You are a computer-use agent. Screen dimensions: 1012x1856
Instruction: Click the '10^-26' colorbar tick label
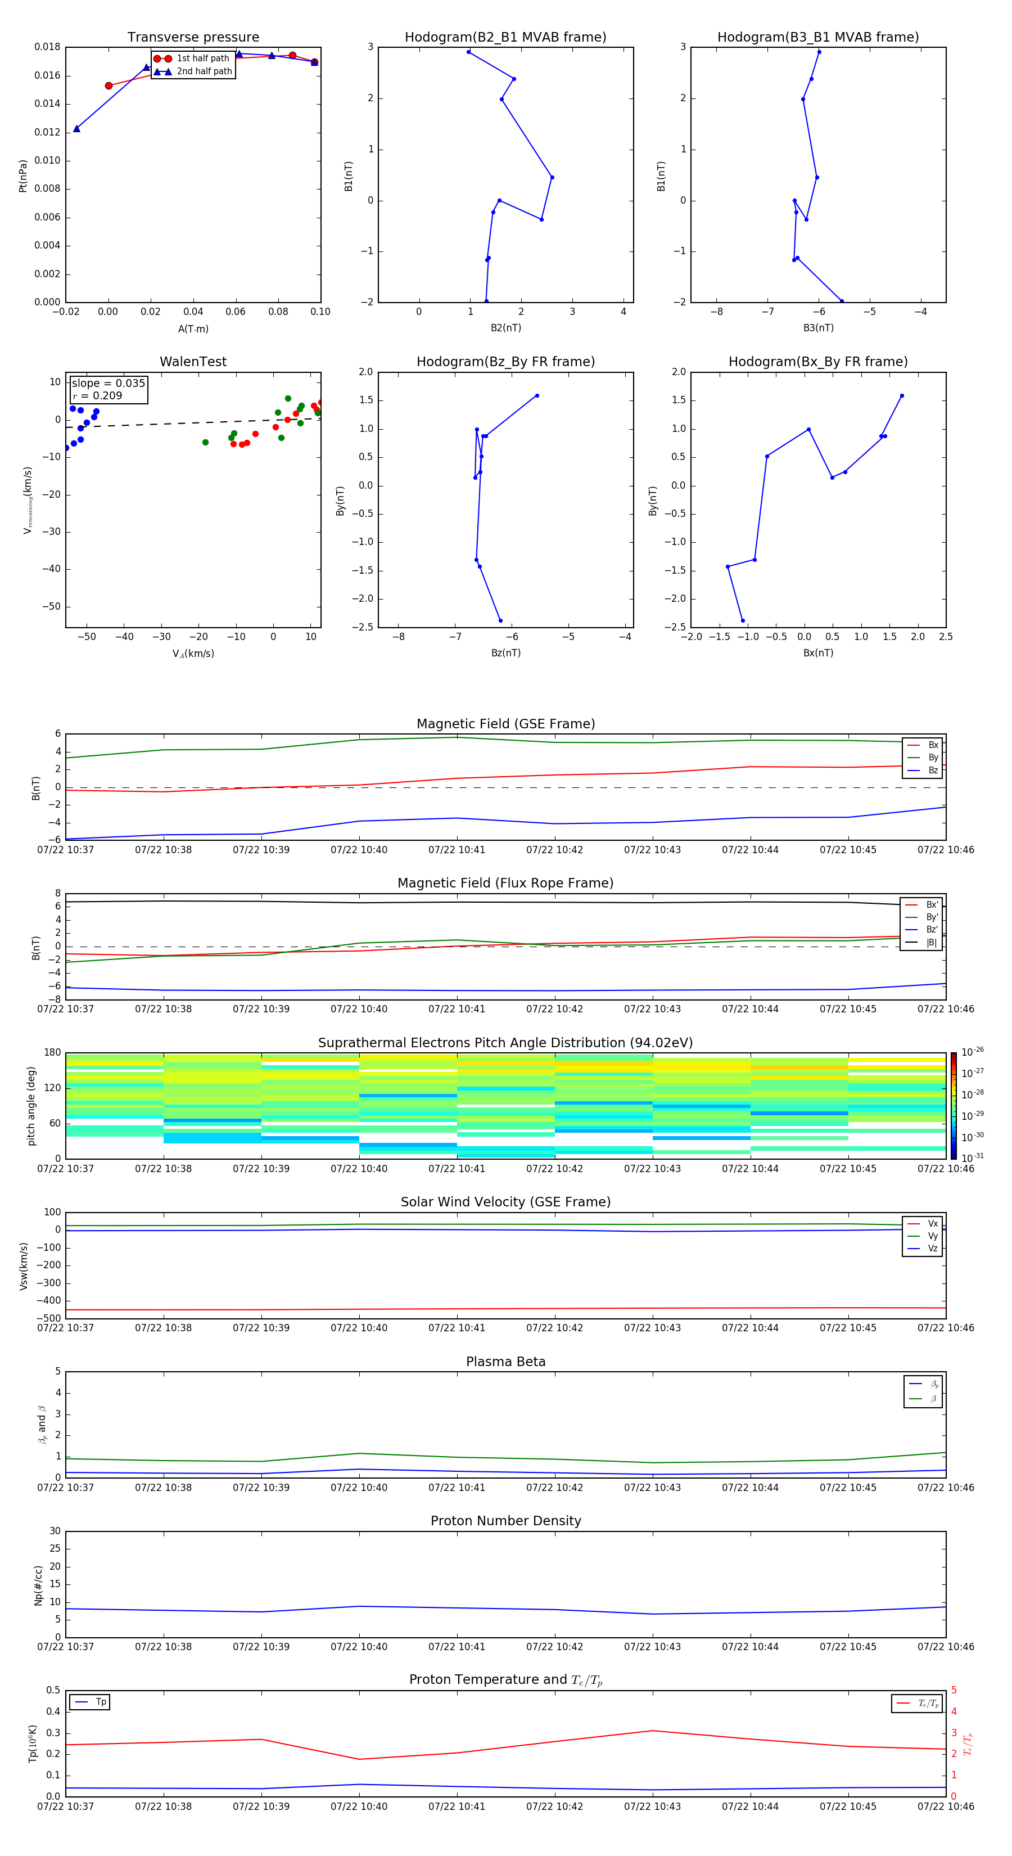973,1052
